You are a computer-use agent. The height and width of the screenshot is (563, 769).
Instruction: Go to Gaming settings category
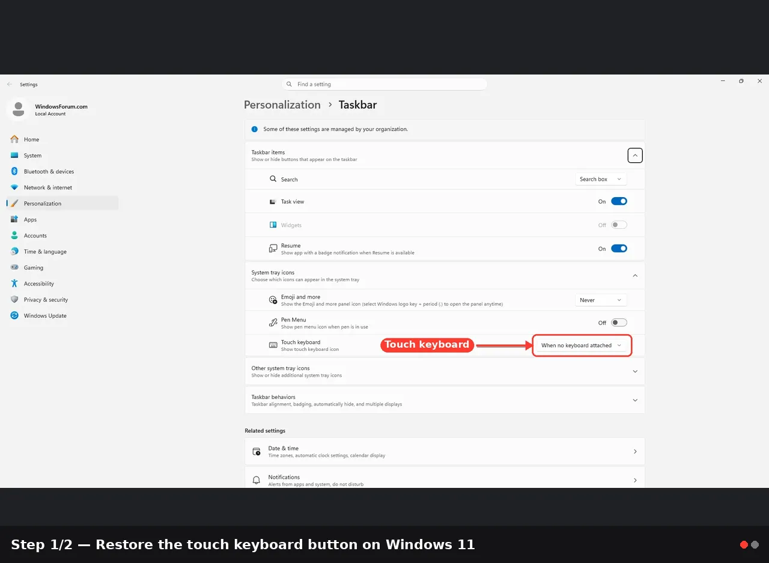point(62,267)
